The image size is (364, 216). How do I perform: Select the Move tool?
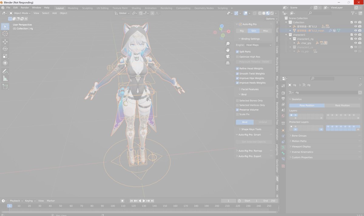click(x=5, y=42)
